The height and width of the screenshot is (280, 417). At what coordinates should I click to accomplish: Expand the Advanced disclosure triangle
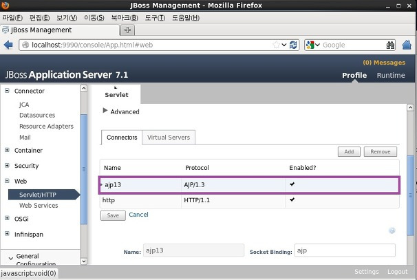105,110
